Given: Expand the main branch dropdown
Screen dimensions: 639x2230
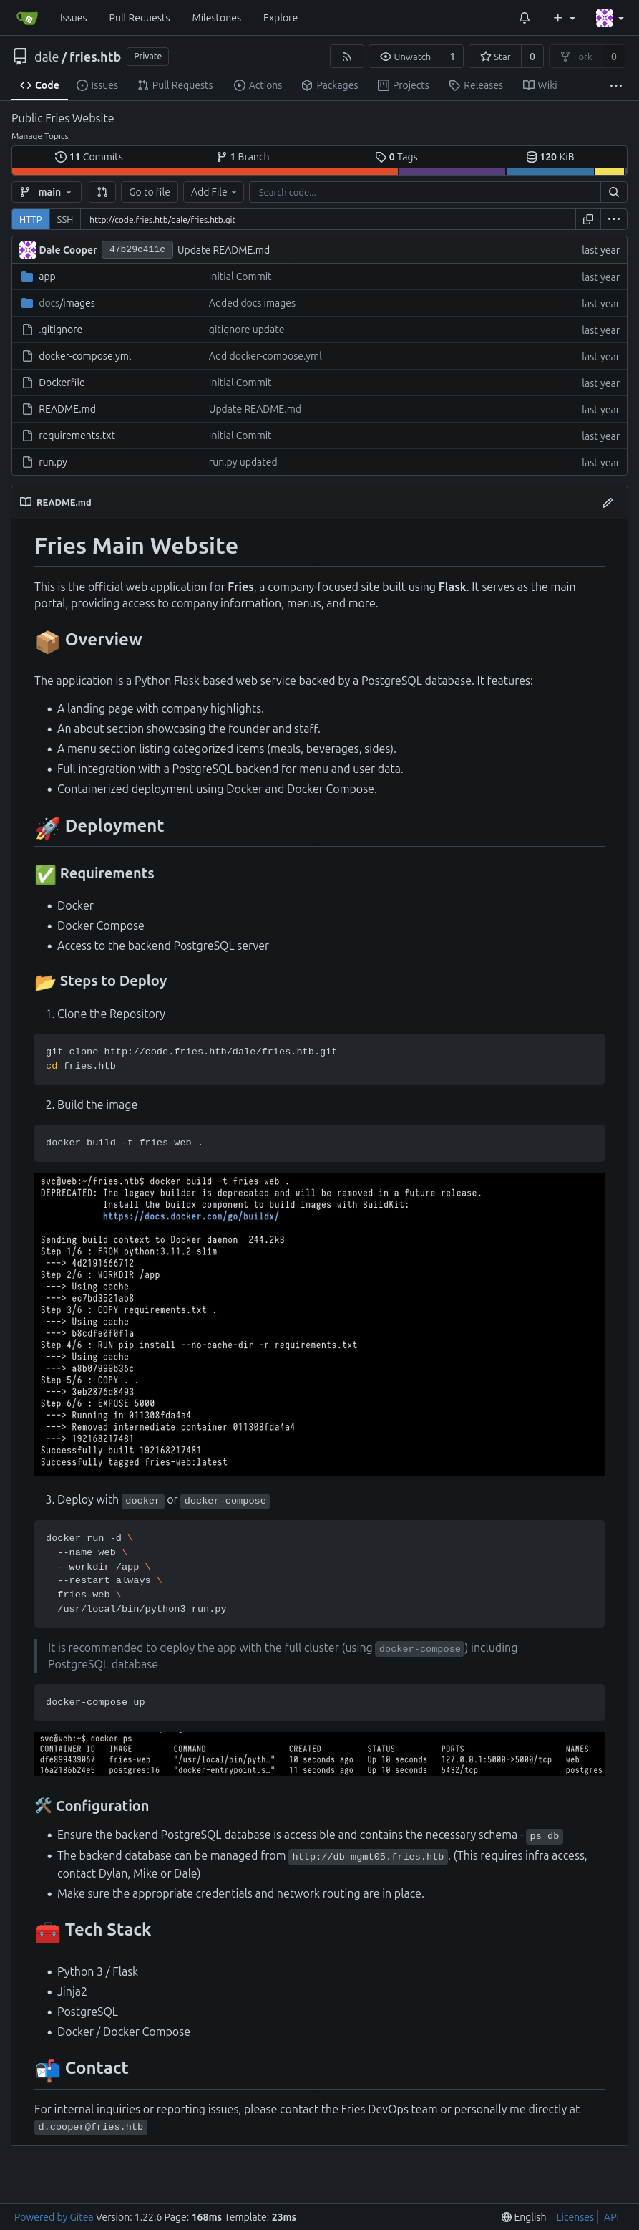Looking at the screenshot, I should point(47,191).
